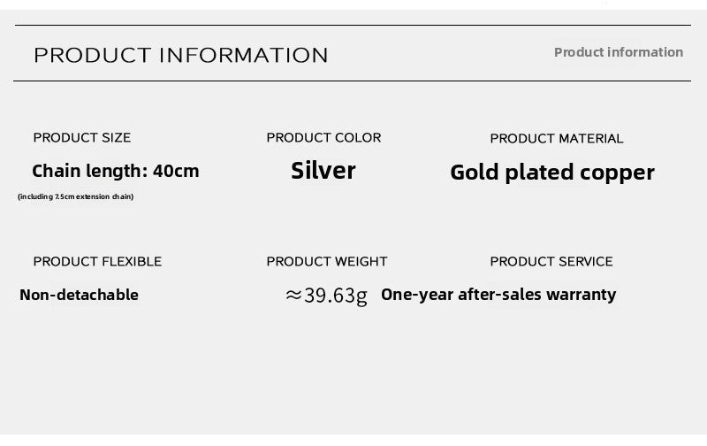
Task: Click the Non-detachable text
Action: tap(79, 295)
